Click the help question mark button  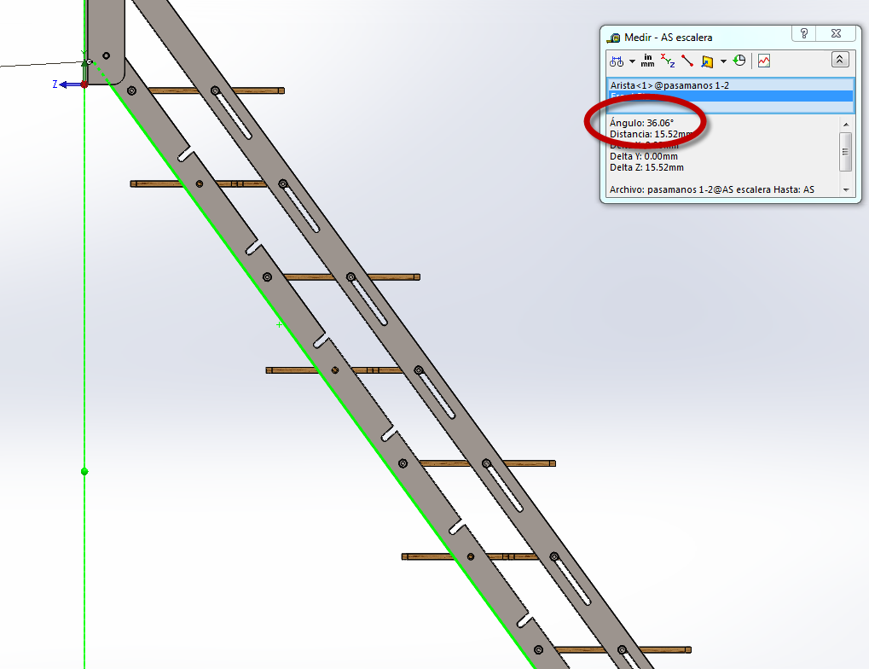tap(803, 33)
